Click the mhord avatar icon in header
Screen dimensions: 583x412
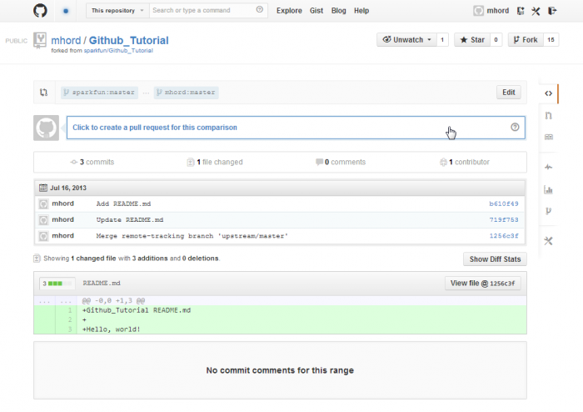(479, 11)
